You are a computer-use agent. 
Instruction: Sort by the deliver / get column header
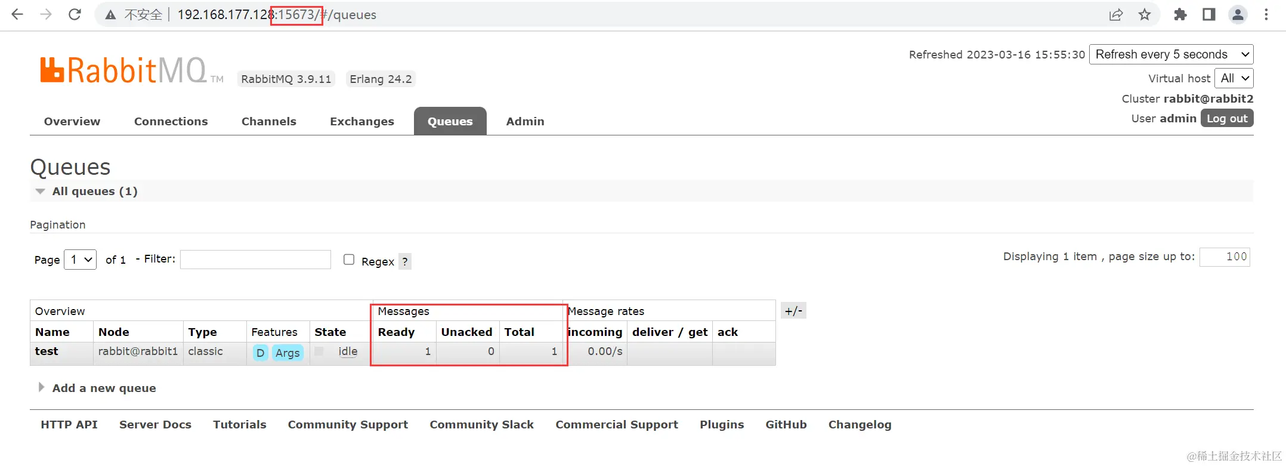670,332
